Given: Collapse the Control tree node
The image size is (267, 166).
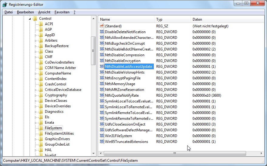Looking at the screenshot, I should (x=30, y=19).
